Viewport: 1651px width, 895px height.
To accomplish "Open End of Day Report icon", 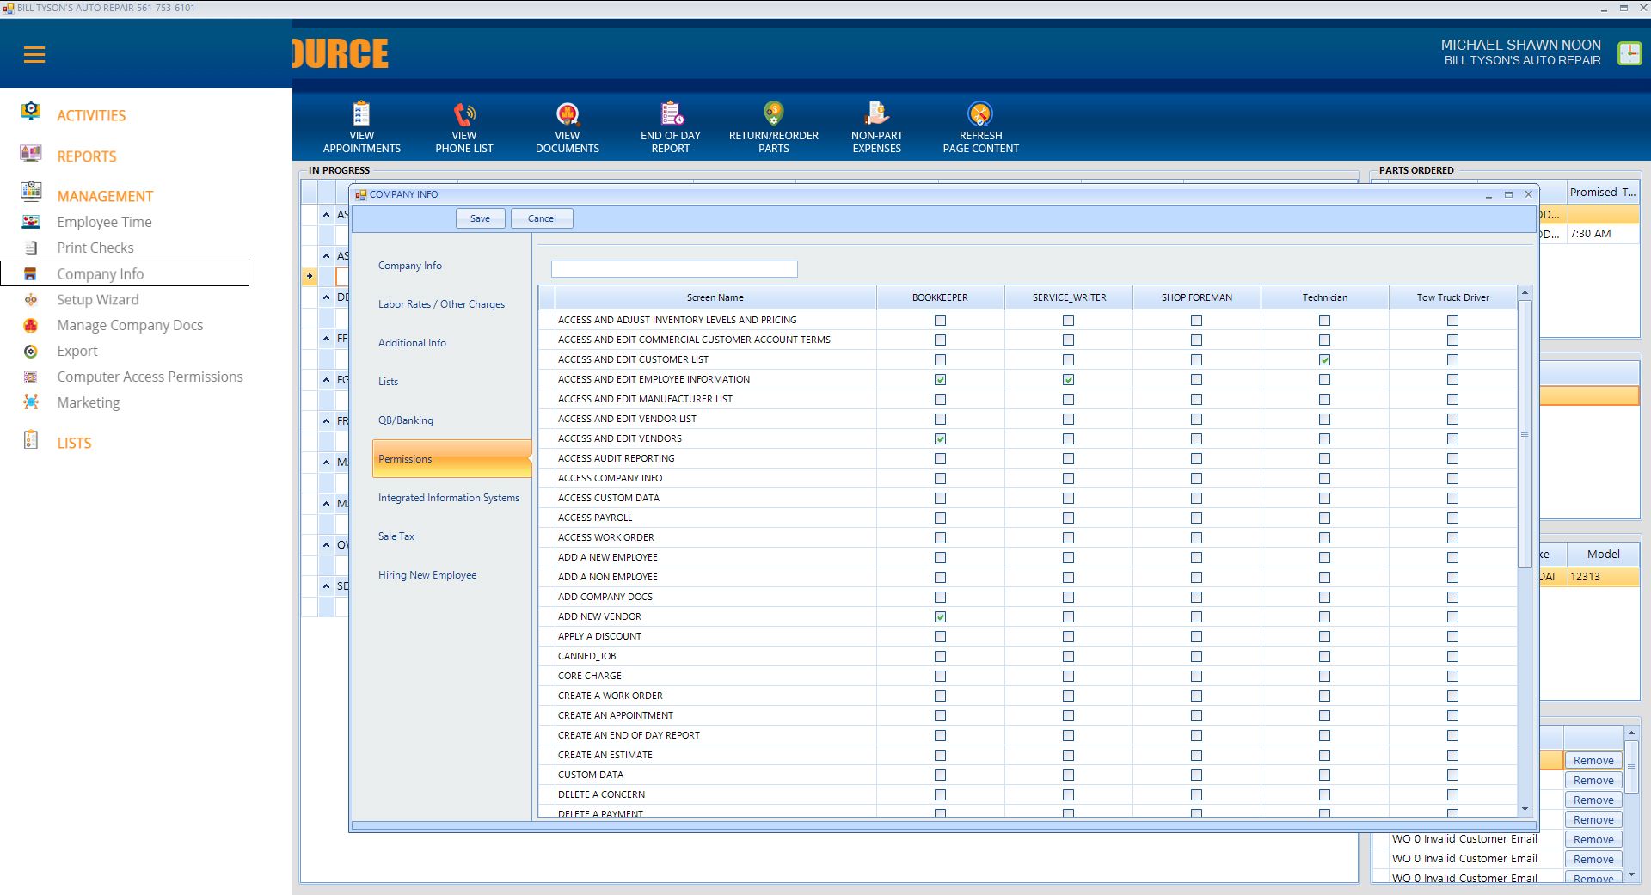I will [671, 114].
